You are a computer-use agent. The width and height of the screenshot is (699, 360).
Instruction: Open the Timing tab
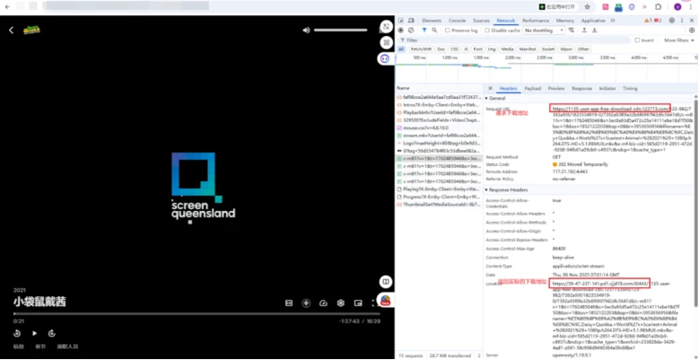point(630,88)
